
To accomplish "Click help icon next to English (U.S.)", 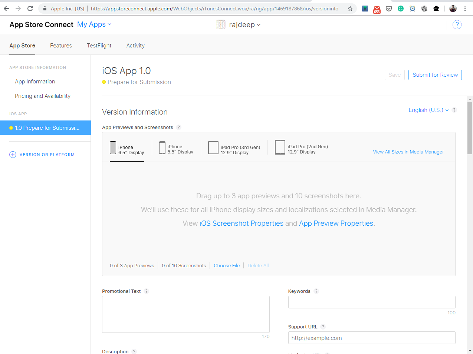I will coord(454,110).
